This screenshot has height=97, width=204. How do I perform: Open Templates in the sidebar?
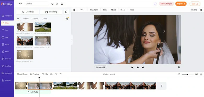click(x=7, y=16)
